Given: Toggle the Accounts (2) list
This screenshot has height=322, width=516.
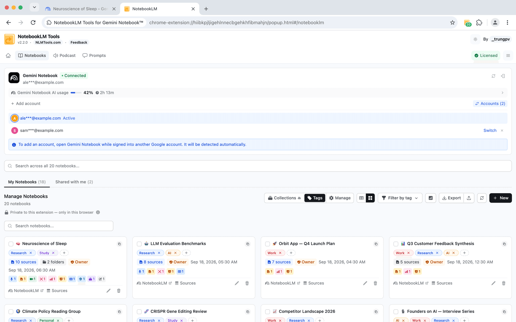Looking at the screenshot, I should [x=490, y=104].
